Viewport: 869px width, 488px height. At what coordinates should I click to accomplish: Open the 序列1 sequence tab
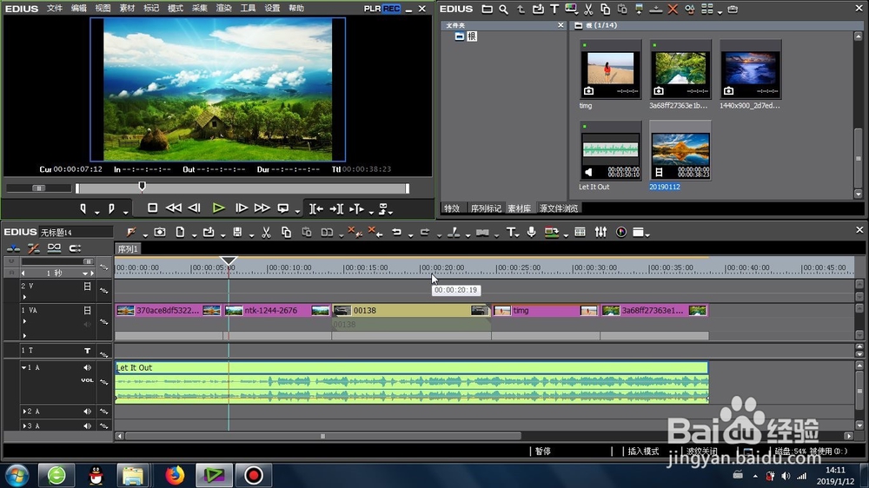click(x=128, y=249)
